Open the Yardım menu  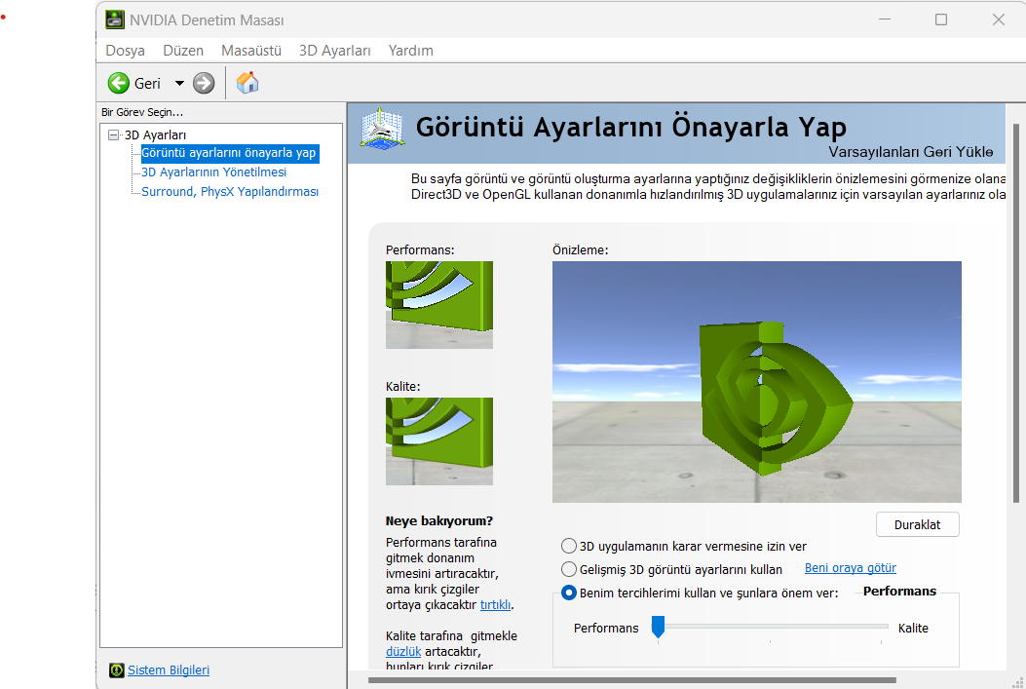click(x=411, y=51)
